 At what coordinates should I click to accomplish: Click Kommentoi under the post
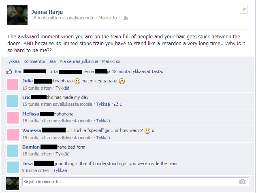[x=34, y=61]
